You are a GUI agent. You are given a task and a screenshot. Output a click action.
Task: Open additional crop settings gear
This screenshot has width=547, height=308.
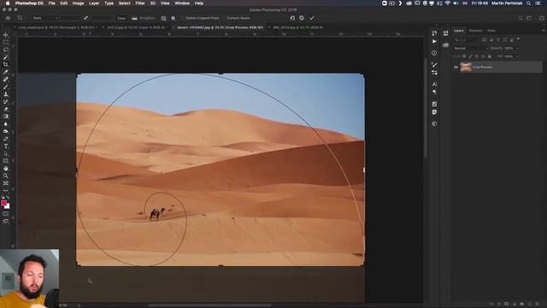pyautogui.click(x=173, y=18)
